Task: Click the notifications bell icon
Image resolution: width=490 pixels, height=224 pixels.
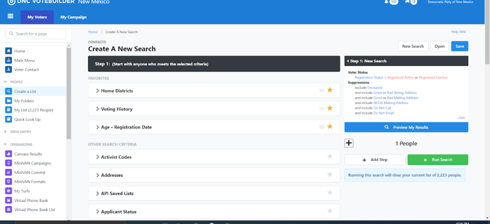Action: [x=387, y=2]
